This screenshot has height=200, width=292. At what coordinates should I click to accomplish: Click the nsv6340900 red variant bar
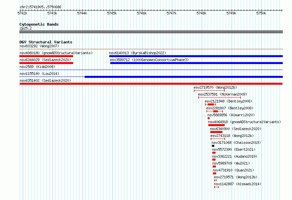tap(217, 132)
